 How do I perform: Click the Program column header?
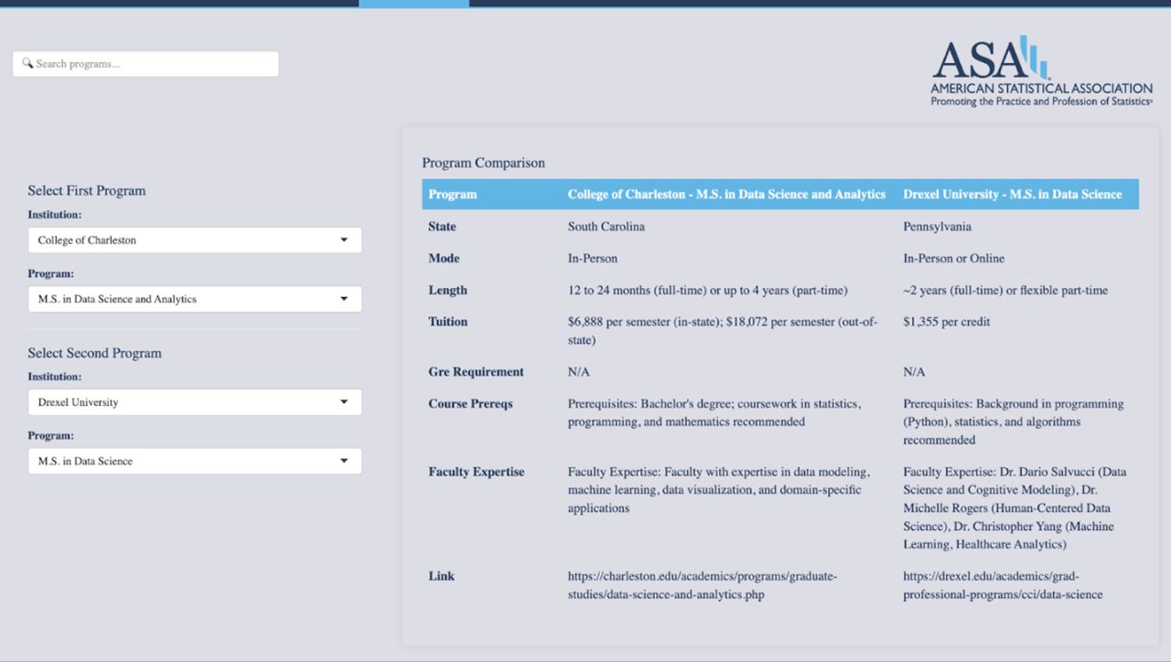click(x=453, y=195)
